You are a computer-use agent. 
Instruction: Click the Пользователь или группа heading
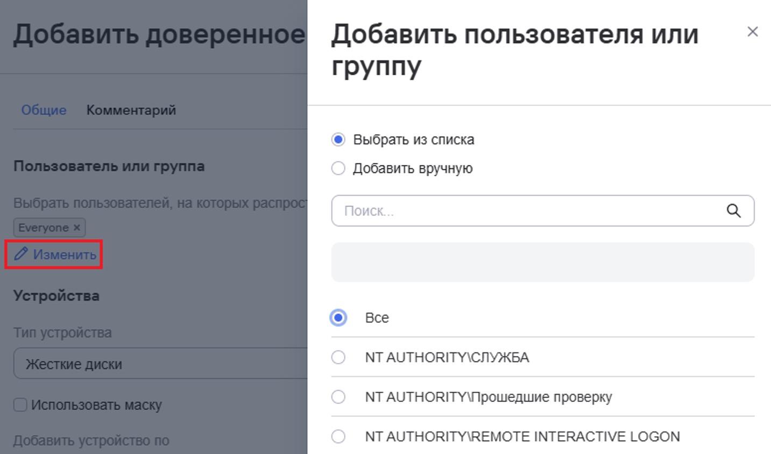pyautogui.click(x=109, y=166)
